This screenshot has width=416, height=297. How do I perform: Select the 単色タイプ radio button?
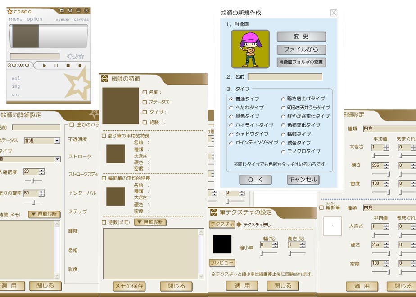231,117
